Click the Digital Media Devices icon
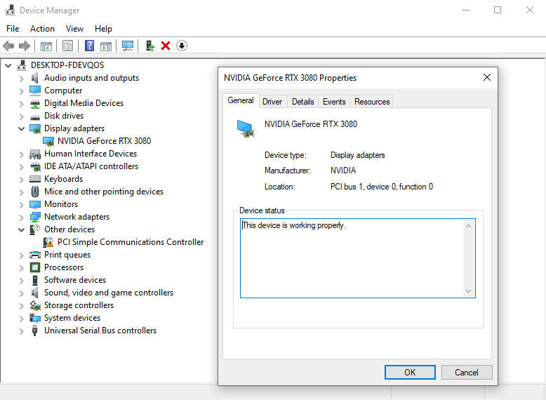 [35, 103]
